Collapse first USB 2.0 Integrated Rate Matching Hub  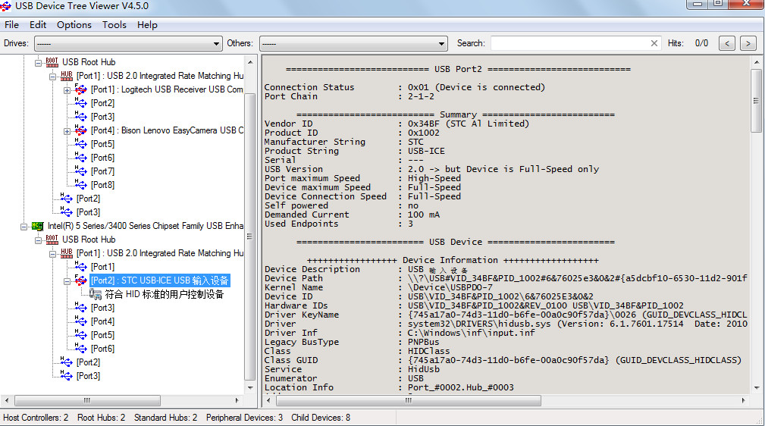pos(52,76)
